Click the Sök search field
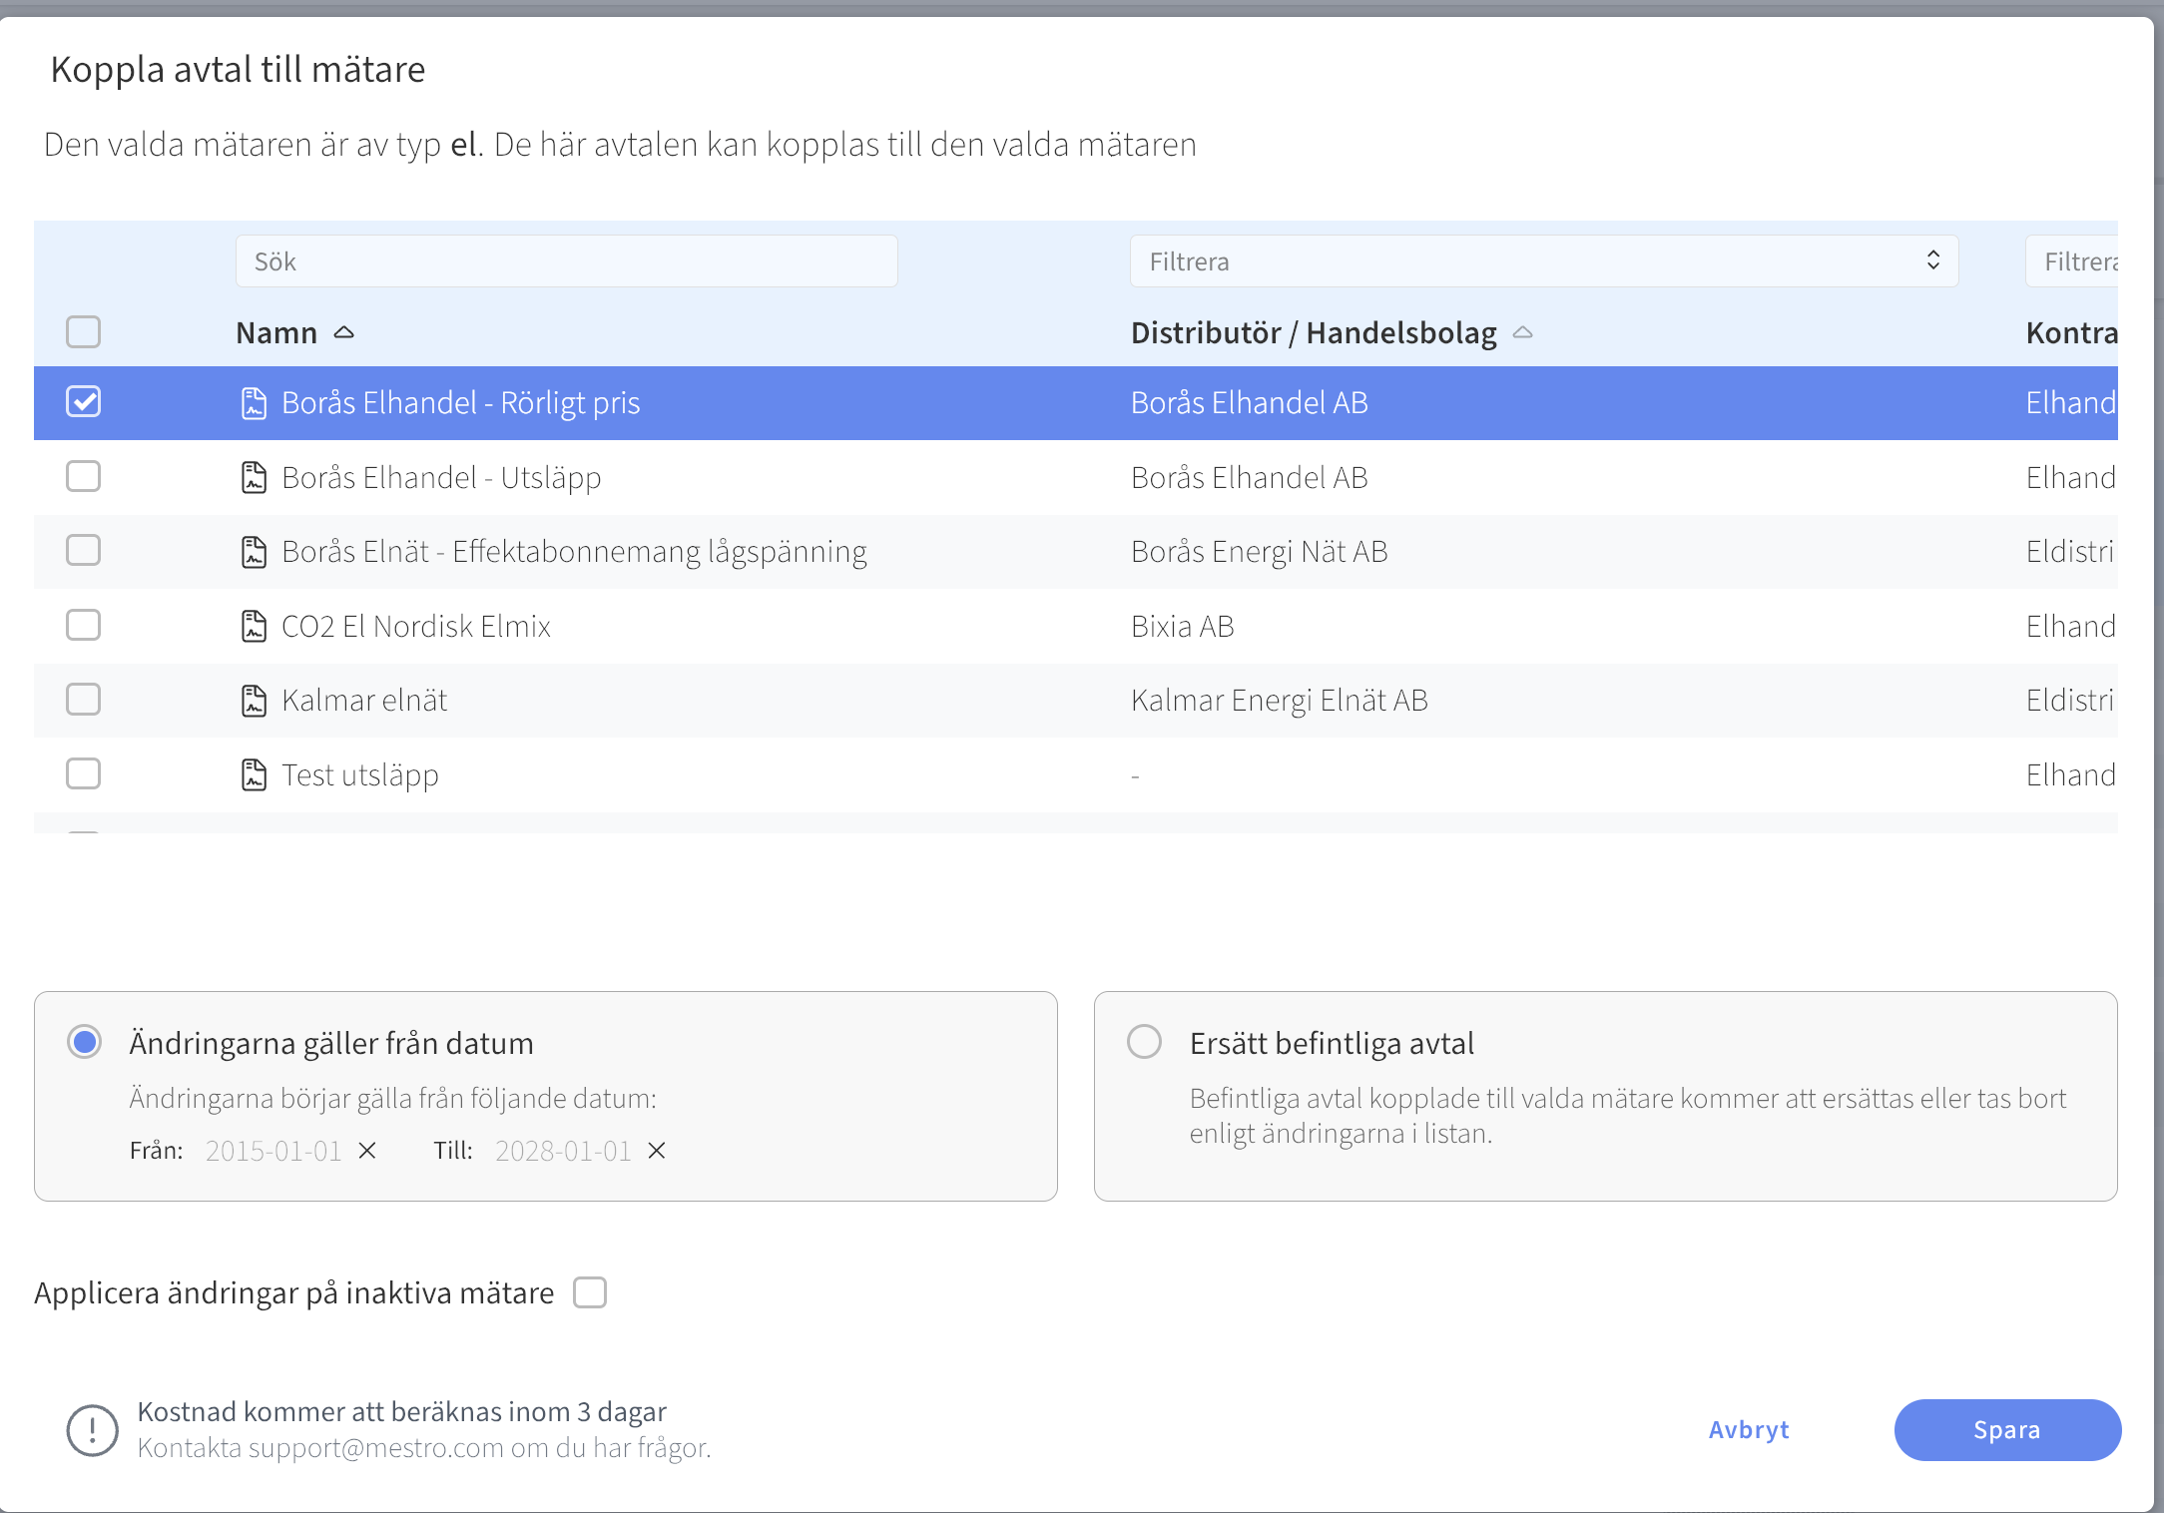Viewport: 2164px width, 1513px height. (567, 261)
